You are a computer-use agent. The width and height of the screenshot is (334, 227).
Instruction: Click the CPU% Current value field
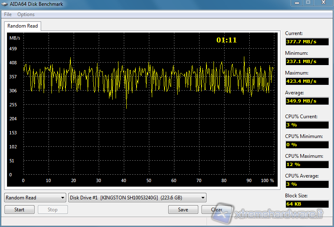coord(307,125)
